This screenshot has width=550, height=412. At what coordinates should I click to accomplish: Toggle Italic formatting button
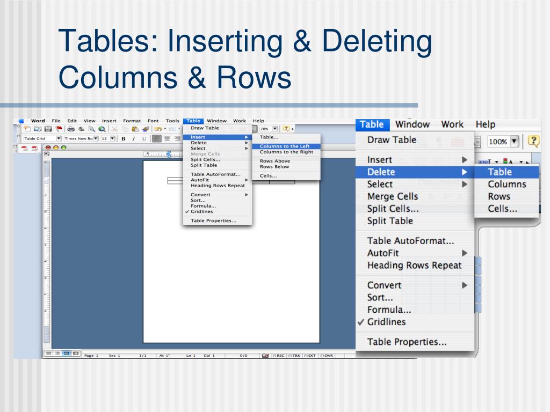pyautogui.click(x=134, y=139)
